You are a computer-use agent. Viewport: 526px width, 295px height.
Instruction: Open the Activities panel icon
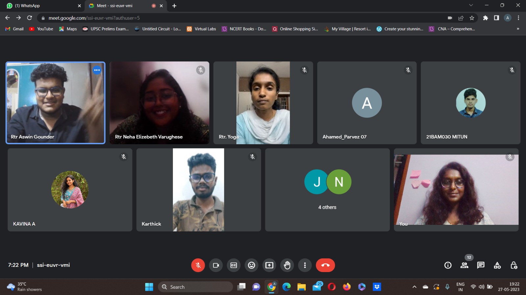tap(497, 265)
